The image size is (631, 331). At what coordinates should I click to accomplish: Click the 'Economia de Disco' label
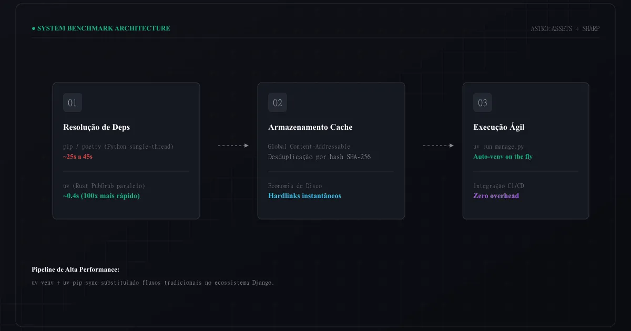click(x=295, y=186)
